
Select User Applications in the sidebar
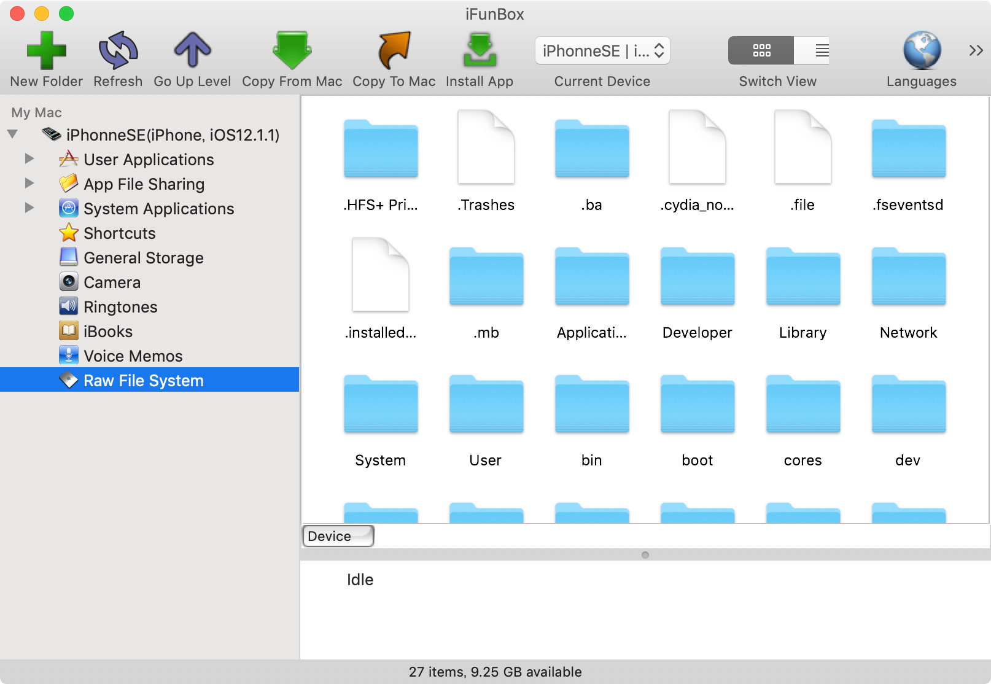pyautogui.click(x=149, y=160)
